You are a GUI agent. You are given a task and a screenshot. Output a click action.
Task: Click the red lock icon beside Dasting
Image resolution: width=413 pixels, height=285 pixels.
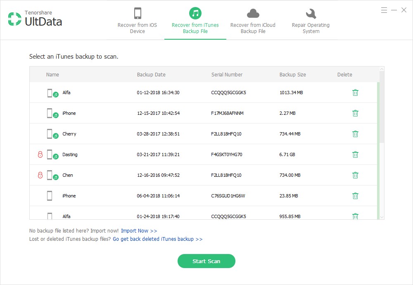click(x=40, y=154)
